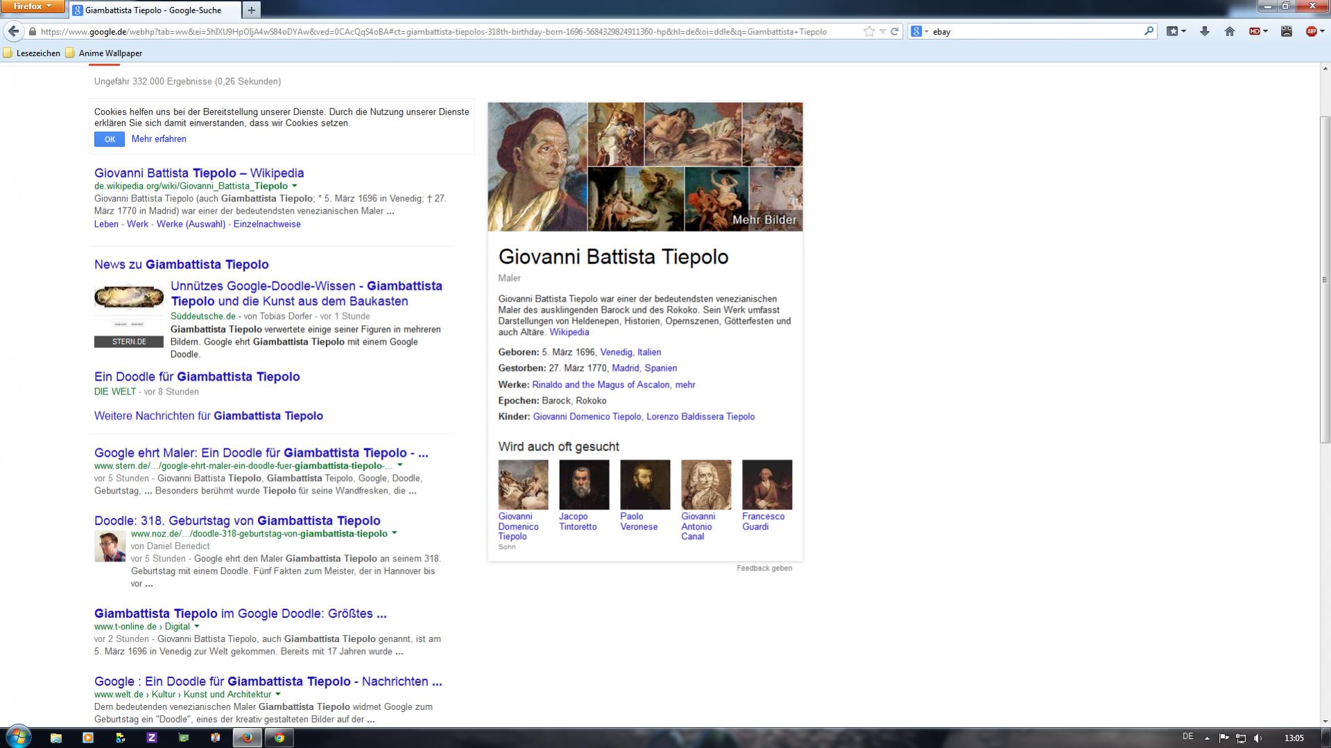Reload the current page

pyautogui.click(x=895, y=31)
